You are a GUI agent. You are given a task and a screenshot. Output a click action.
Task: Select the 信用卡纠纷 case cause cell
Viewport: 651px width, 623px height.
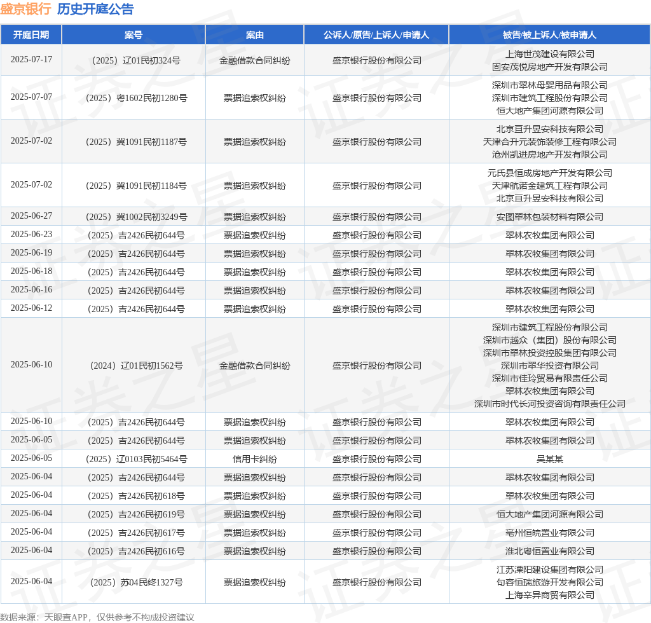(x=254, y=459)
